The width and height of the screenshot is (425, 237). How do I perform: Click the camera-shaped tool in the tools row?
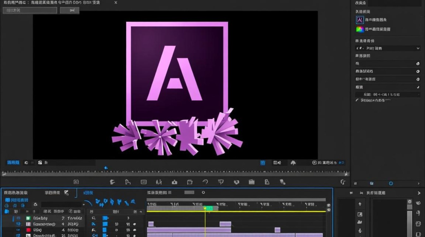tap(175, 182)
